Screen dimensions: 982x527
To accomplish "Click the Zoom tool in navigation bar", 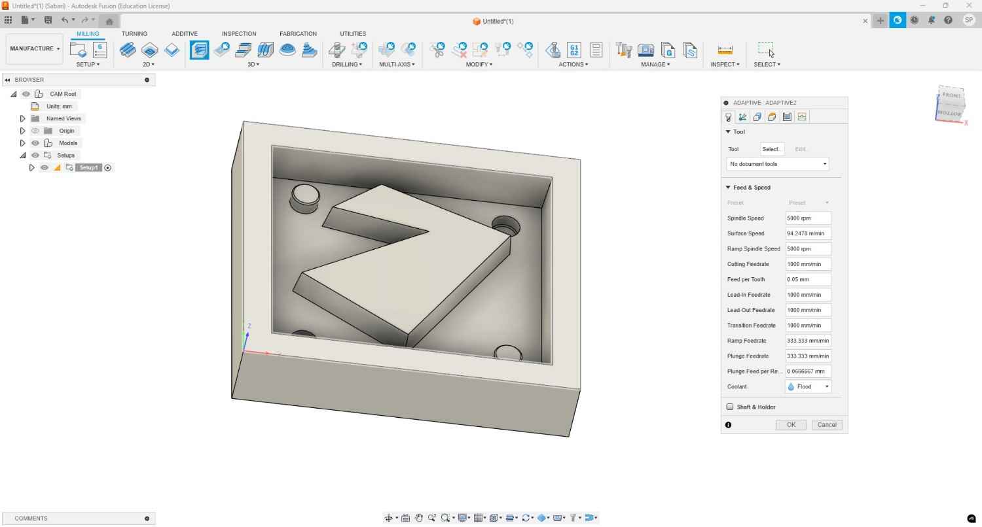I will [x=432, y=518].
